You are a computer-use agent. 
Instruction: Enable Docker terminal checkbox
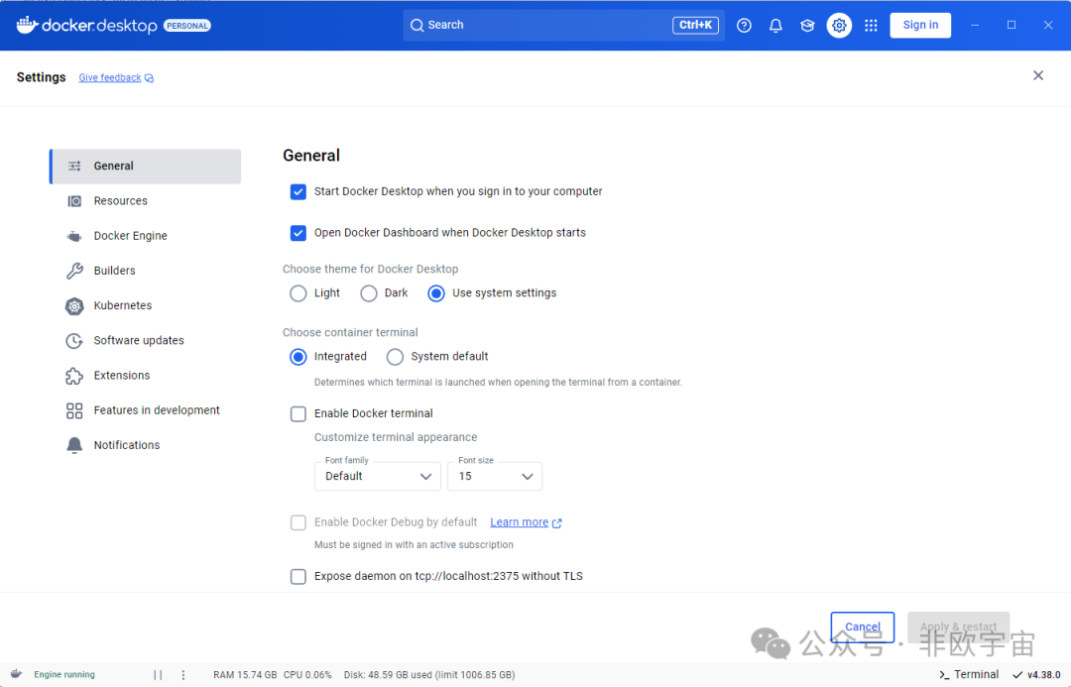297,413
